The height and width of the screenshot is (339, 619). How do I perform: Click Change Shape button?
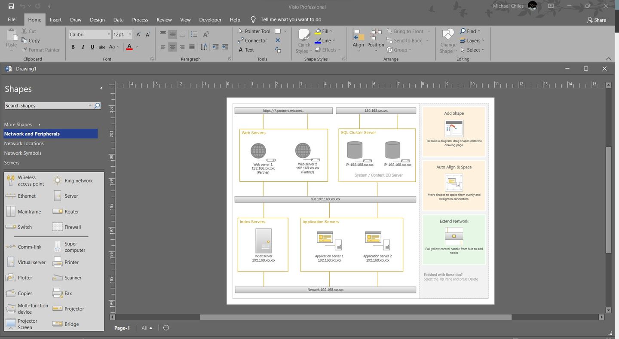(448, 42)
